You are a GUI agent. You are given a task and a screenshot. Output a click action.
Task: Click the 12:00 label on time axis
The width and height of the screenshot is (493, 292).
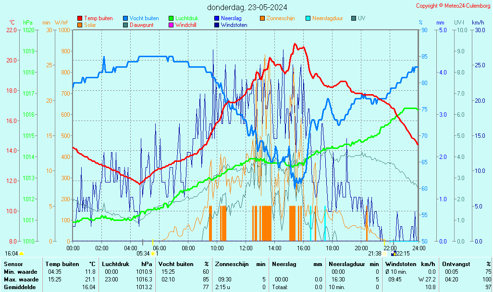(x=246, y=248)
